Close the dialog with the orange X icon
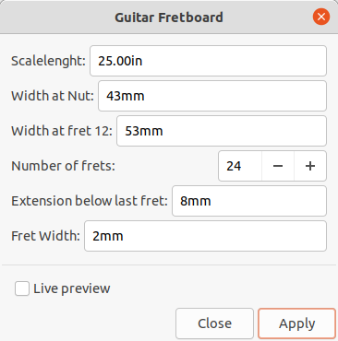The image size is (338, 341). [321, 17]
